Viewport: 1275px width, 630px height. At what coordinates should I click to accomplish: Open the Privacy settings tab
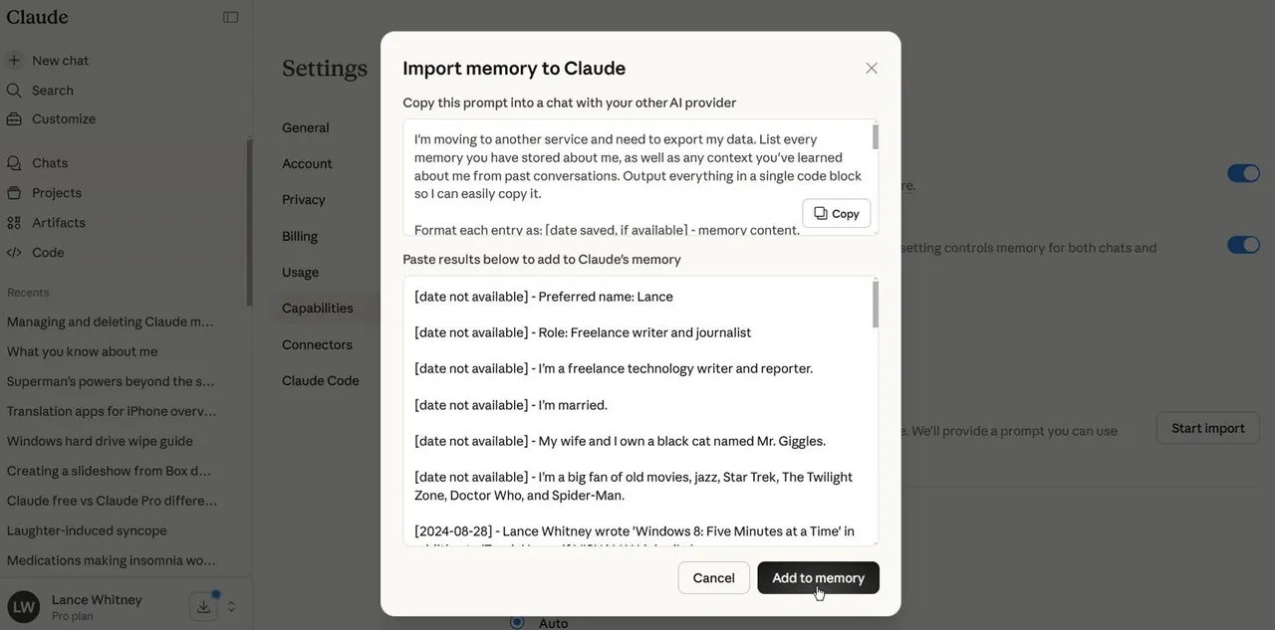tap(303, 200)
